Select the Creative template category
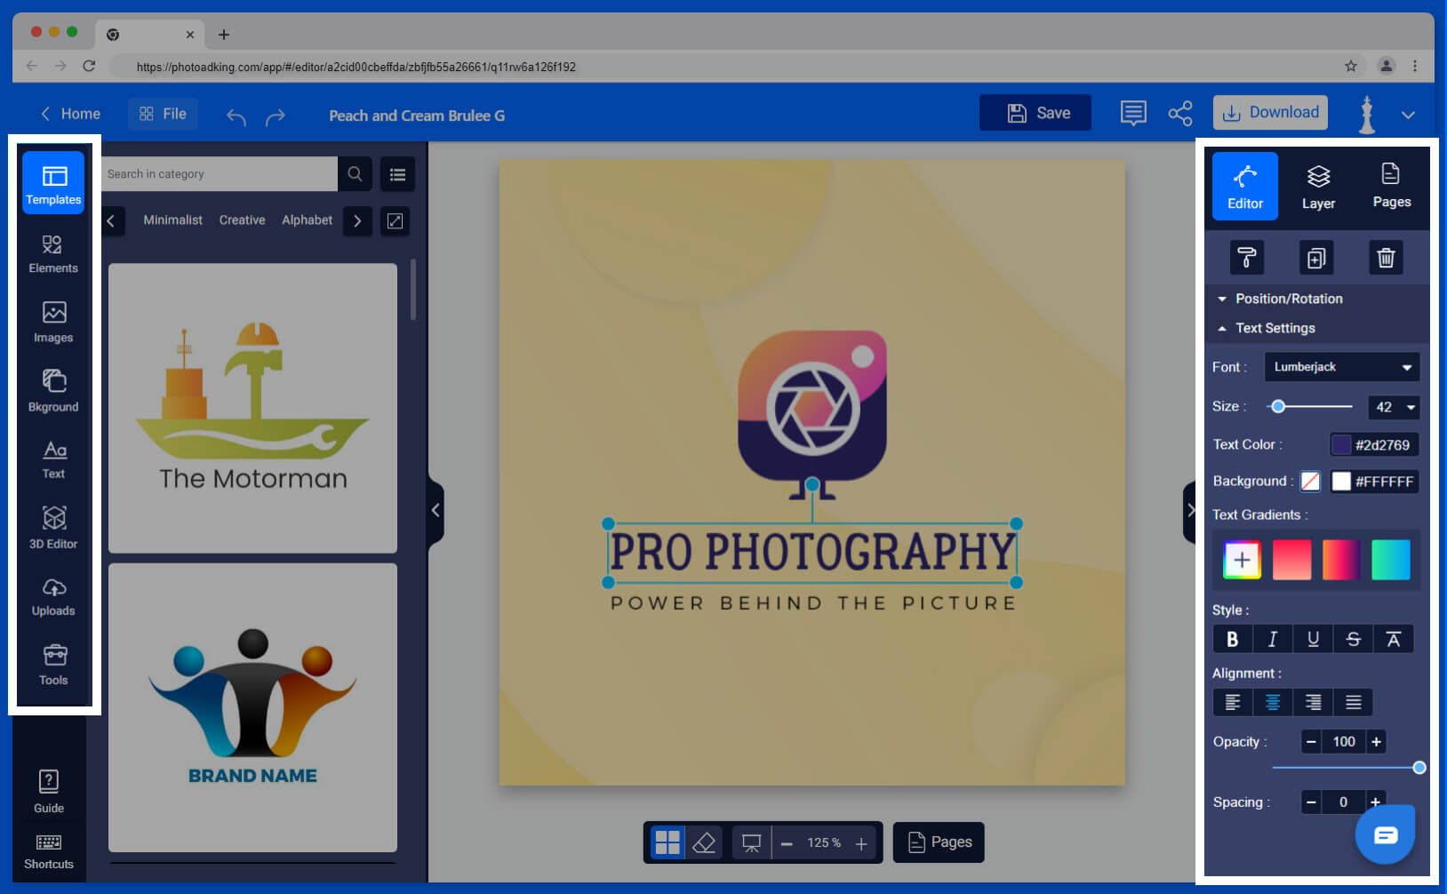 pos(242,220)
